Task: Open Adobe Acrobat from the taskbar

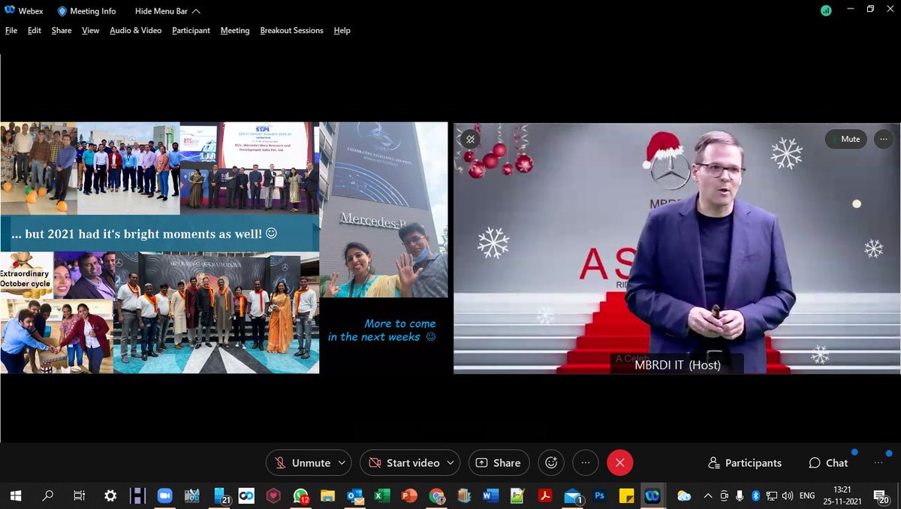Action: pos(545,495)
